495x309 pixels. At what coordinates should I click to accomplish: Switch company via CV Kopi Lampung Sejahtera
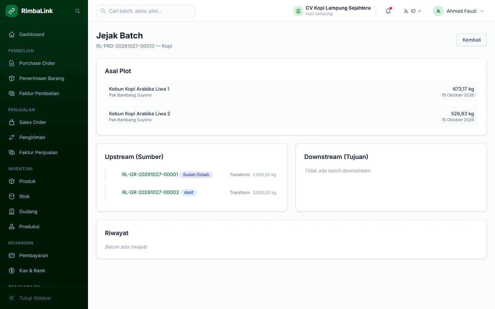[x=332, y=11]
